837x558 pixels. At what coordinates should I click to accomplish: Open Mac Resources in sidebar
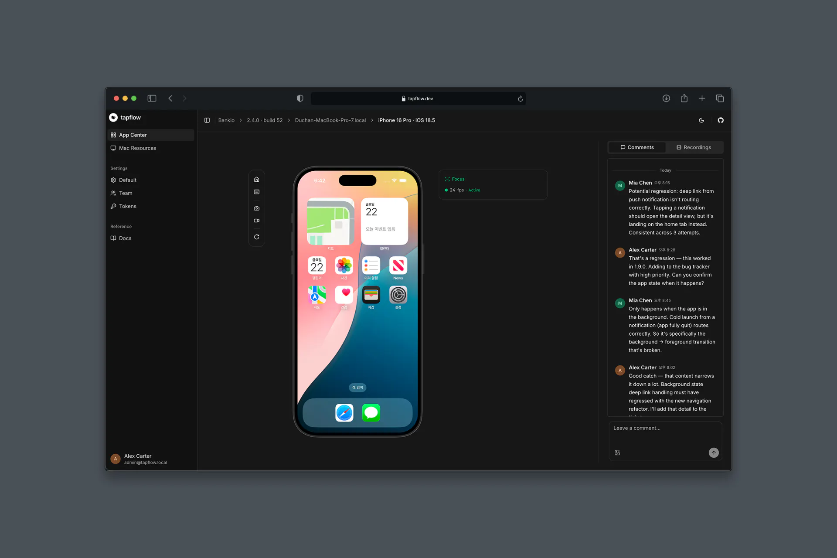click(x=151, y=148)
